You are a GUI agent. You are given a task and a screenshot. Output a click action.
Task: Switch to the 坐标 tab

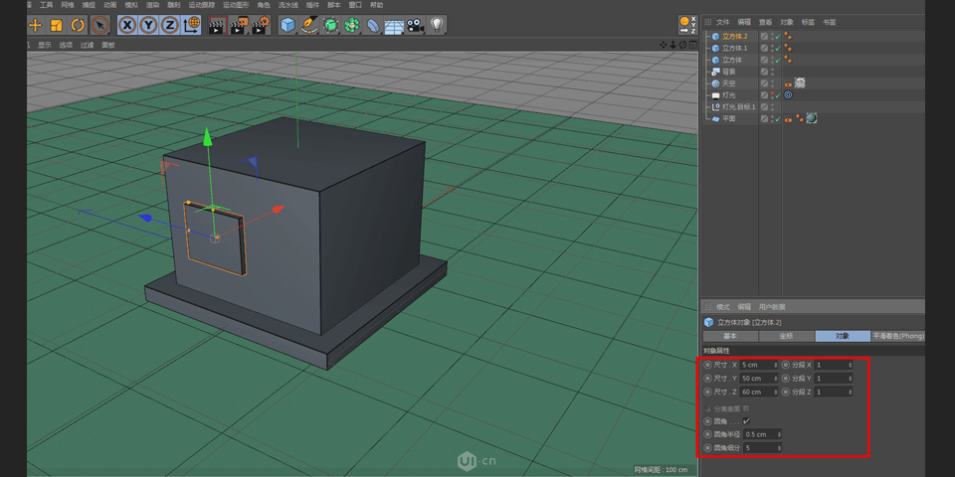(x=786, y=336)
